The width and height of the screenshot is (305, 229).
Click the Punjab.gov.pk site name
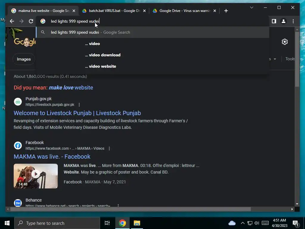(38, 99)
